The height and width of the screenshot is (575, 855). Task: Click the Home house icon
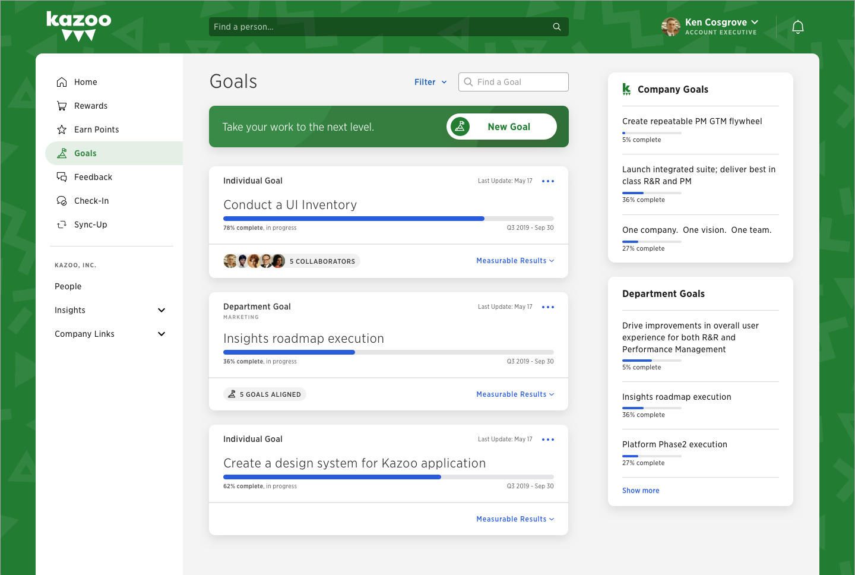tap(62, 82)
